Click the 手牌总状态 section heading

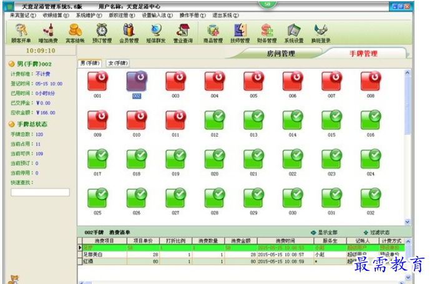(32, 124)
